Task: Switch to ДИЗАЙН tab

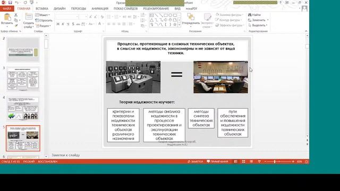Action: coord(59,8)
